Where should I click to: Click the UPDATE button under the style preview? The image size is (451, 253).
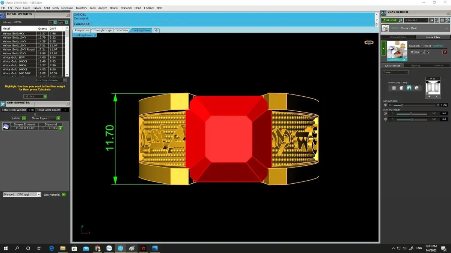tap(397, 60)
